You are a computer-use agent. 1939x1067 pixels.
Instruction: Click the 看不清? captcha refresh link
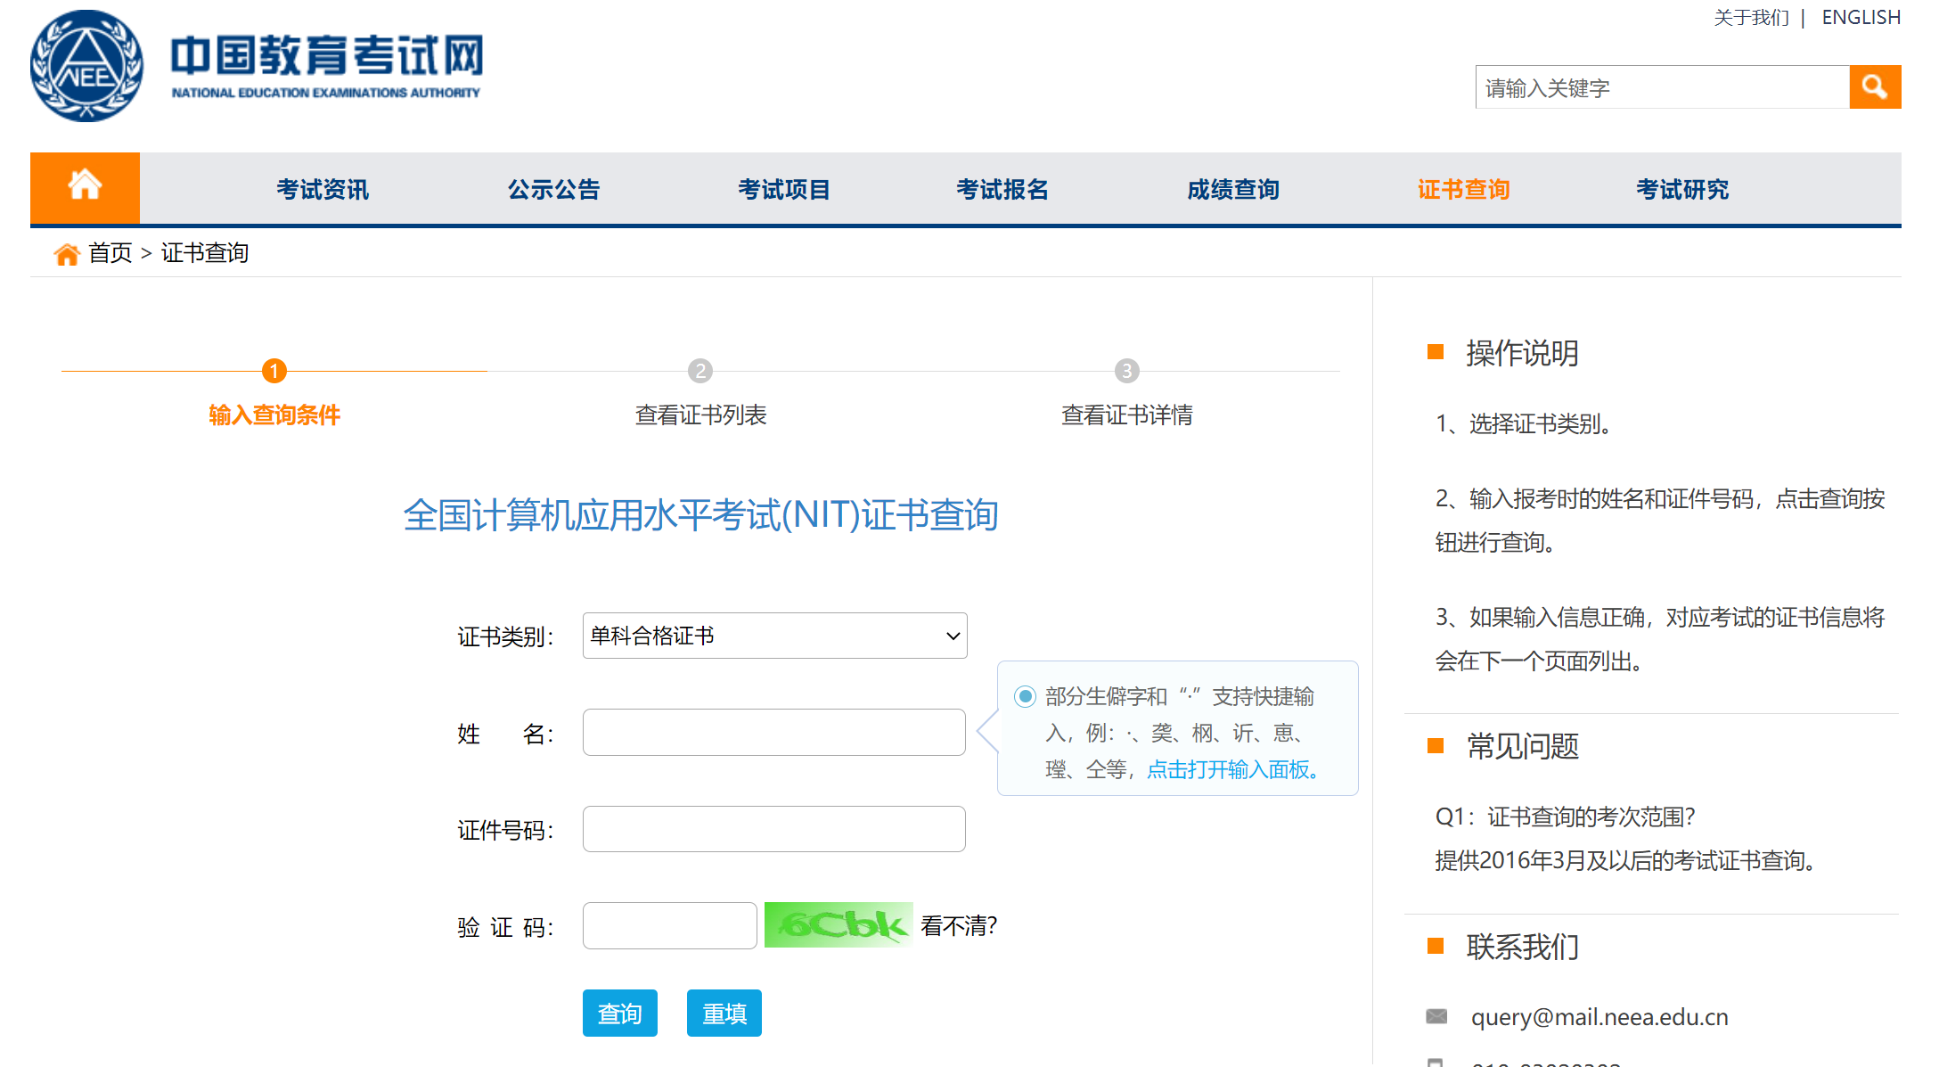point(958,926)
